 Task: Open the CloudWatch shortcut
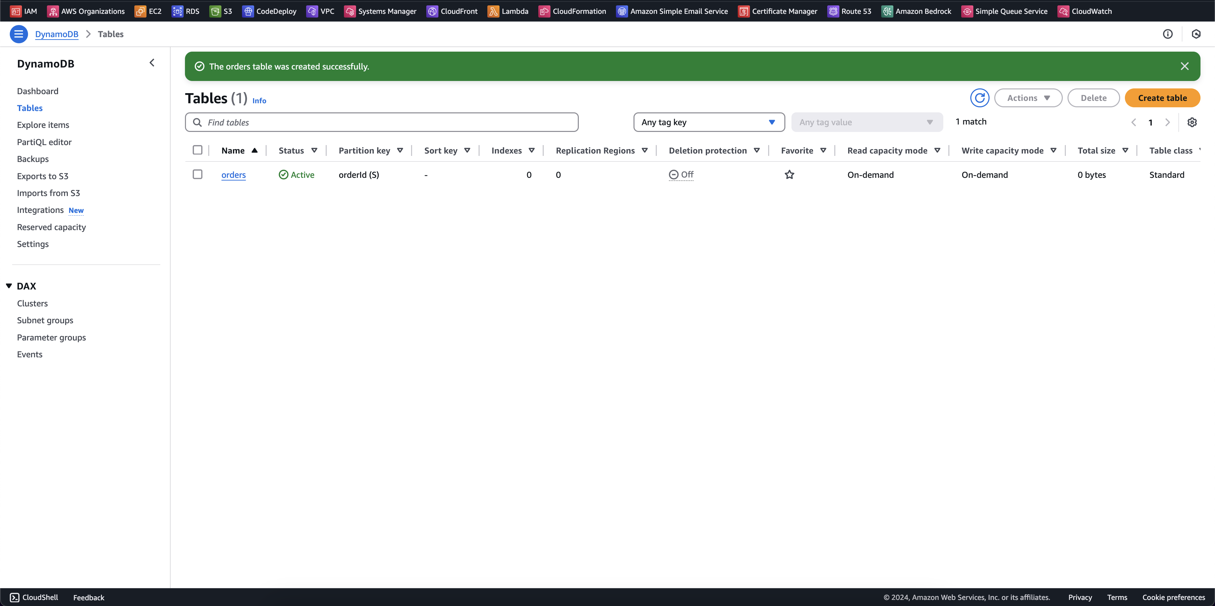(1085, 11)
